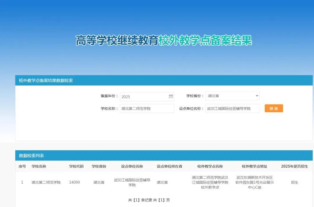Click the 设点单位所在省 column header
This screenshot has height=207, width=314.
pos(170,166)
